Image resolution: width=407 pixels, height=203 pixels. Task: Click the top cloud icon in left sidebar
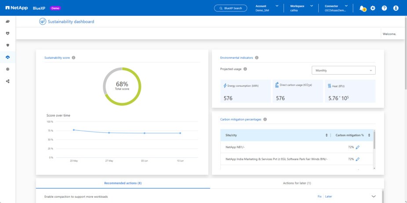pos(7,21)
